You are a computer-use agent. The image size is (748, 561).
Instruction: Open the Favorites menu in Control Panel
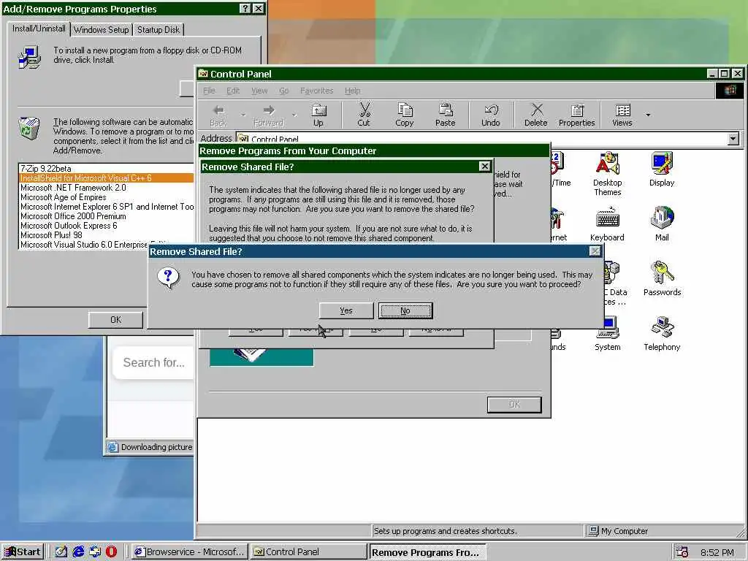316,91
